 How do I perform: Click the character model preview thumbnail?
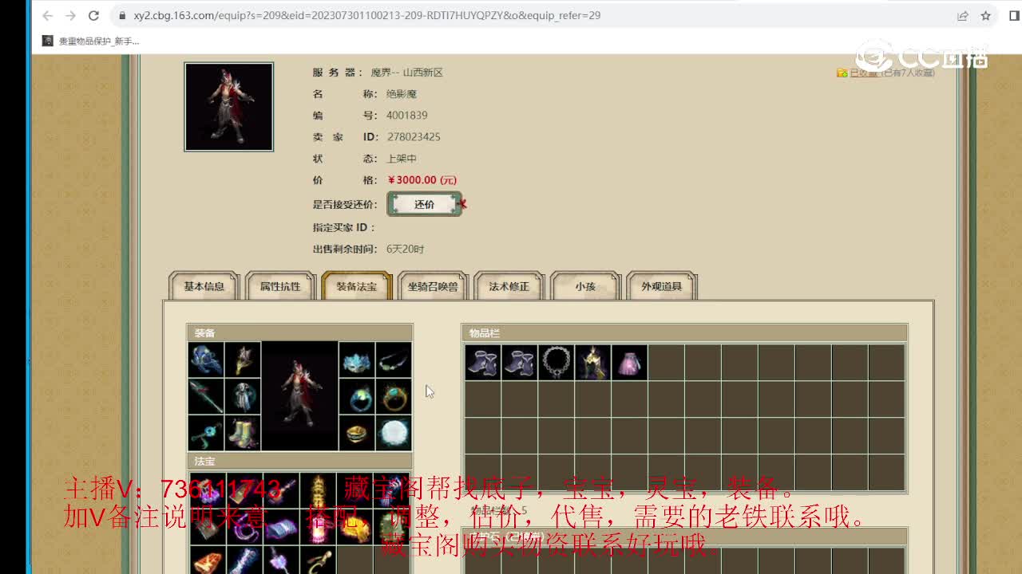click(x=229, y=106)
